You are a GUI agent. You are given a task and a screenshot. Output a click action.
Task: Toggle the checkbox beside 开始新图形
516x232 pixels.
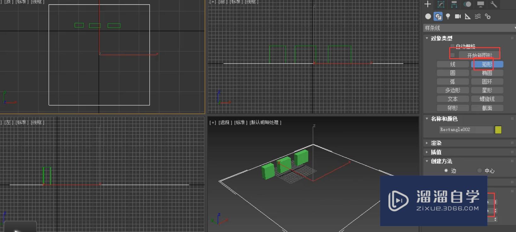coord(453,55)
